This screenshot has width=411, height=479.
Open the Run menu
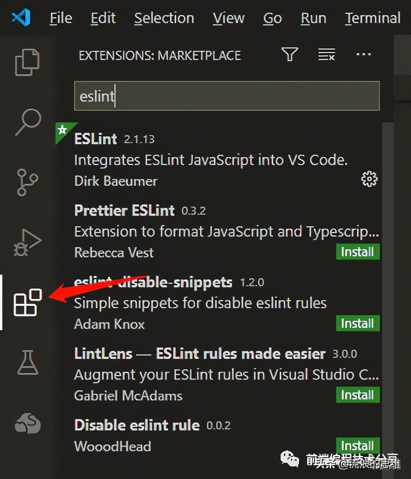click(x=313, y=18)
